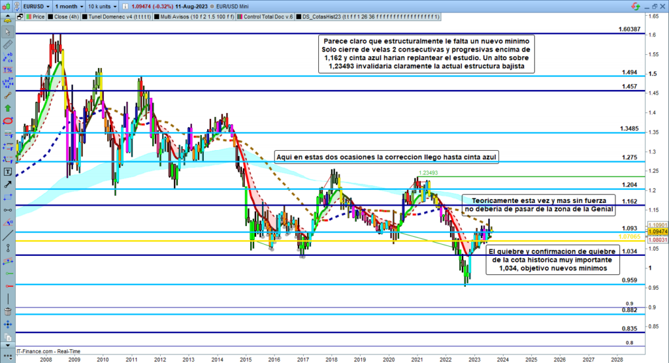Select the green up arrow drawing tool
Viewport: 669px width, 363px height.
click(x=8, y=108)
